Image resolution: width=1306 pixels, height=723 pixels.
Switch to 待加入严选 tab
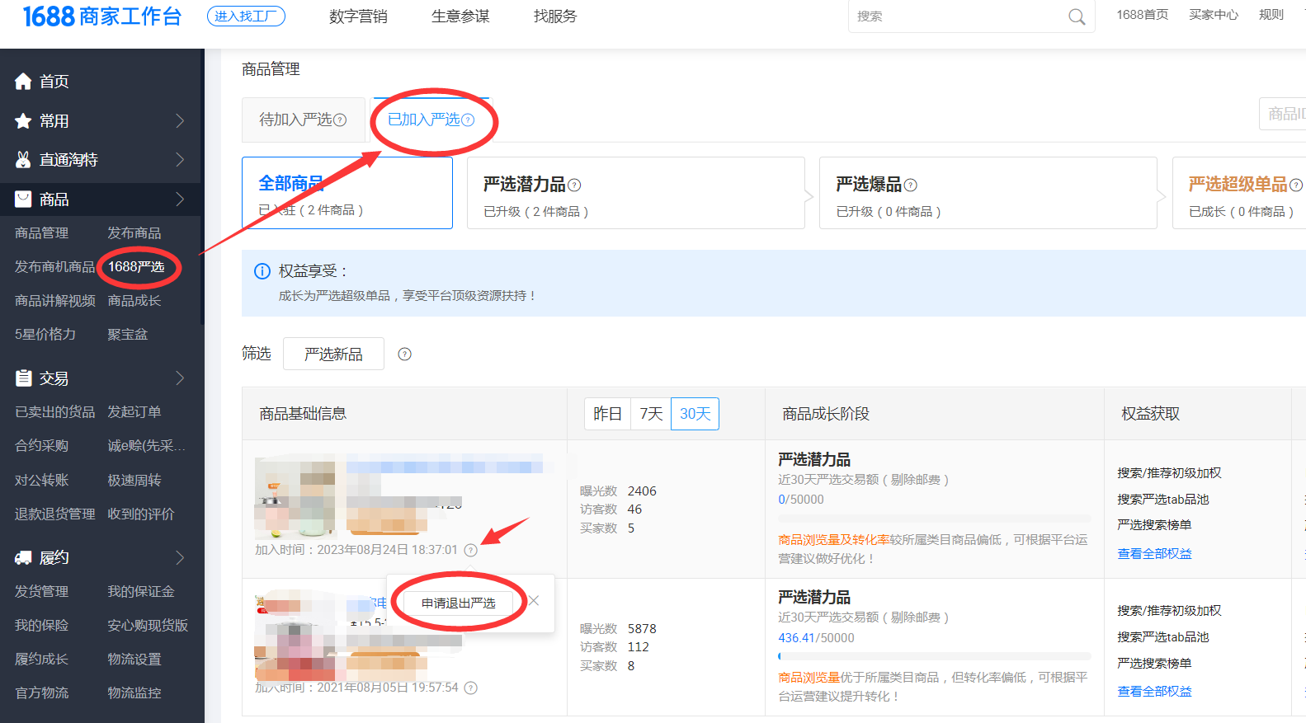(x=303, y=120)
